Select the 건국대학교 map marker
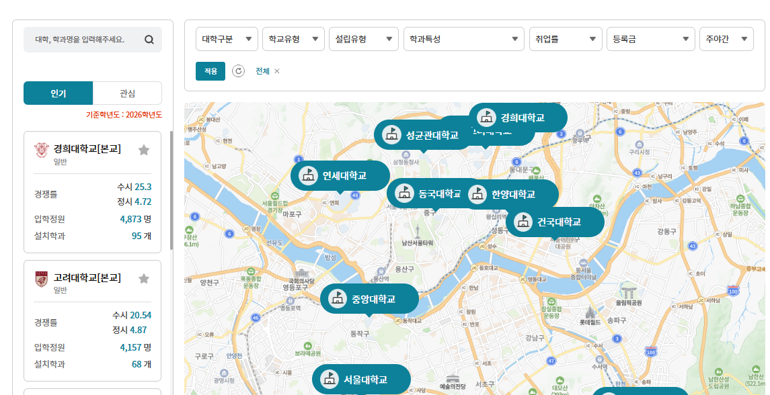Image resolution: width=770 pixels, height=395 pixels. 555,222
